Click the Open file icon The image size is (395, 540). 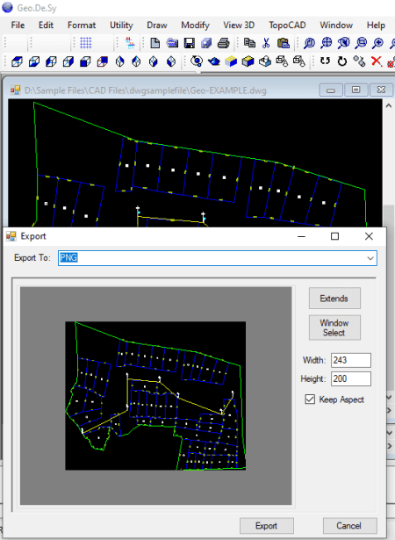(172, 43)
